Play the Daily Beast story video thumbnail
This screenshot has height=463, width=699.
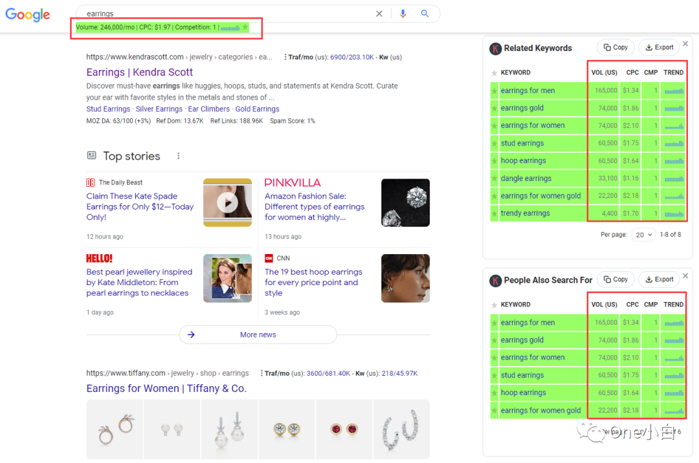point(227,202)
